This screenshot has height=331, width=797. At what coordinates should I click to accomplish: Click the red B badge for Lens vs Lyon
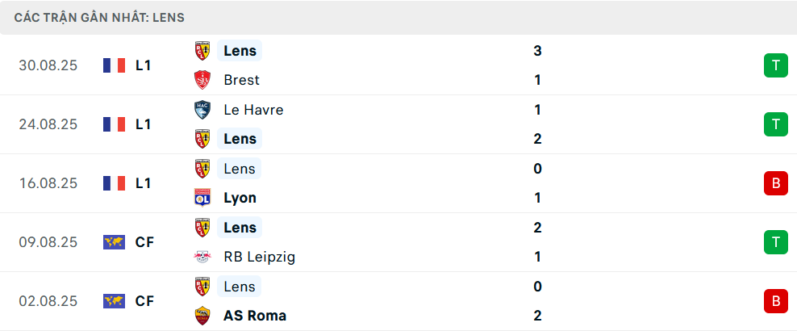click(x=775, y=183)
